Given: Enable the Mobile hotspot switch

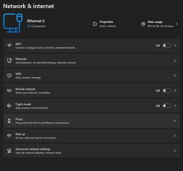Looking at the screenshot, I should coord(167,90).
